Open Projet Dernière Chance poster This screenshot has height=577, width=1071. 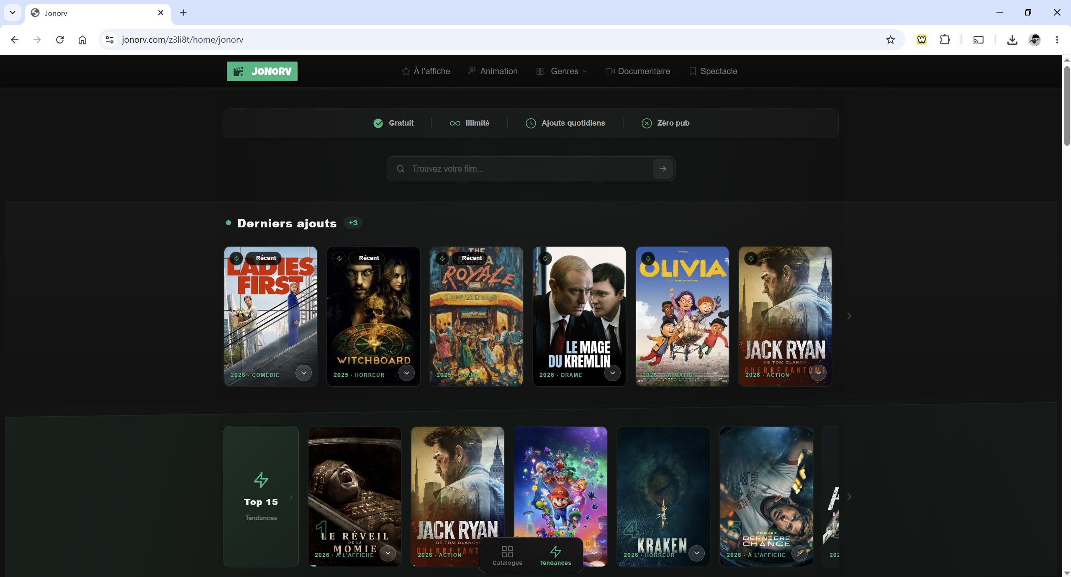pyautogui.click(x=766, y=497)
